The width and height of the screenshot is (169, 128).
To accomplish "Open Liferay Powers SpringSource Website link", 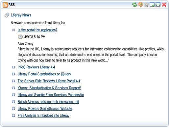I will click(45, 109).
